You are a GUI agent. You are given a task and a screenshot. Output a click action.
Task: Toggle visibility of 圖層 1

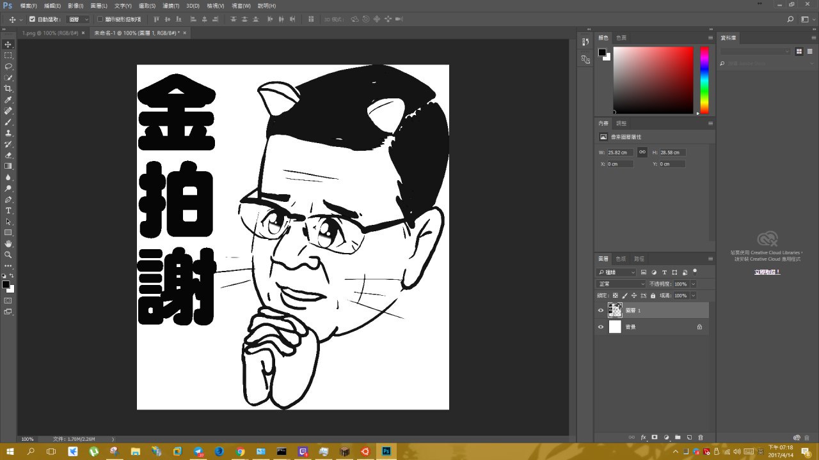pyautogui.click(x=600, y=310)
